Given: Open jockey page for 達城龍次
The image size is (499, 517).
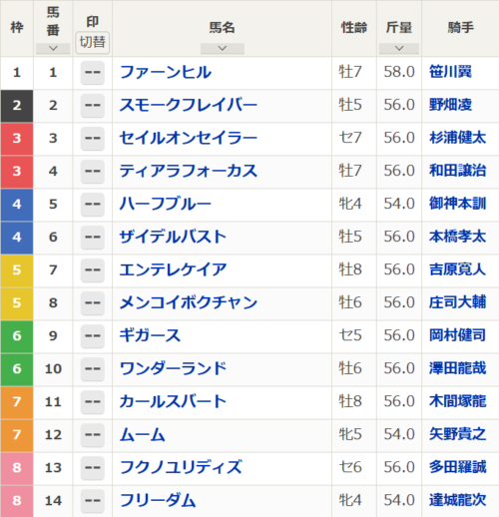Looking at the screenshot, I should point(458,500).
